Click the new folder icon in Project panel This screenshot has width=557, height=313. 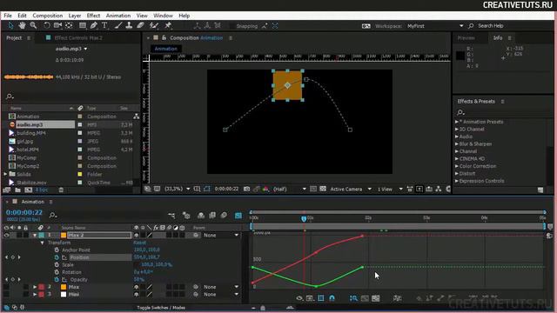tap(17, 190)
